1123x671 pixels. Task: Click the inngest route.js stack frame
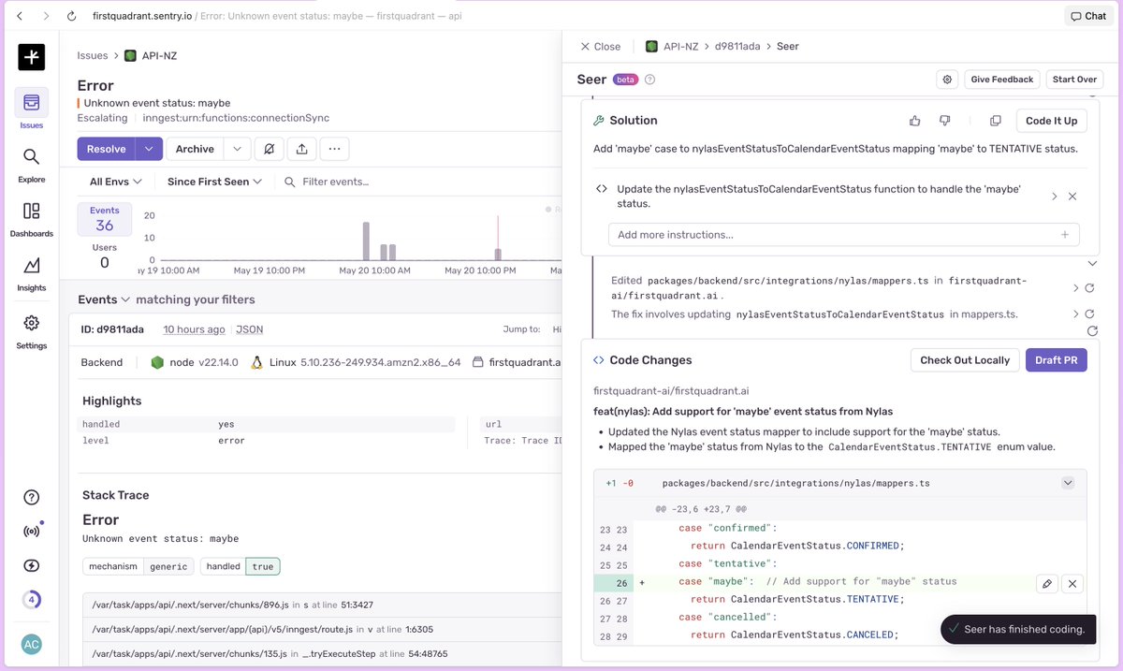[x=320, y=630]
